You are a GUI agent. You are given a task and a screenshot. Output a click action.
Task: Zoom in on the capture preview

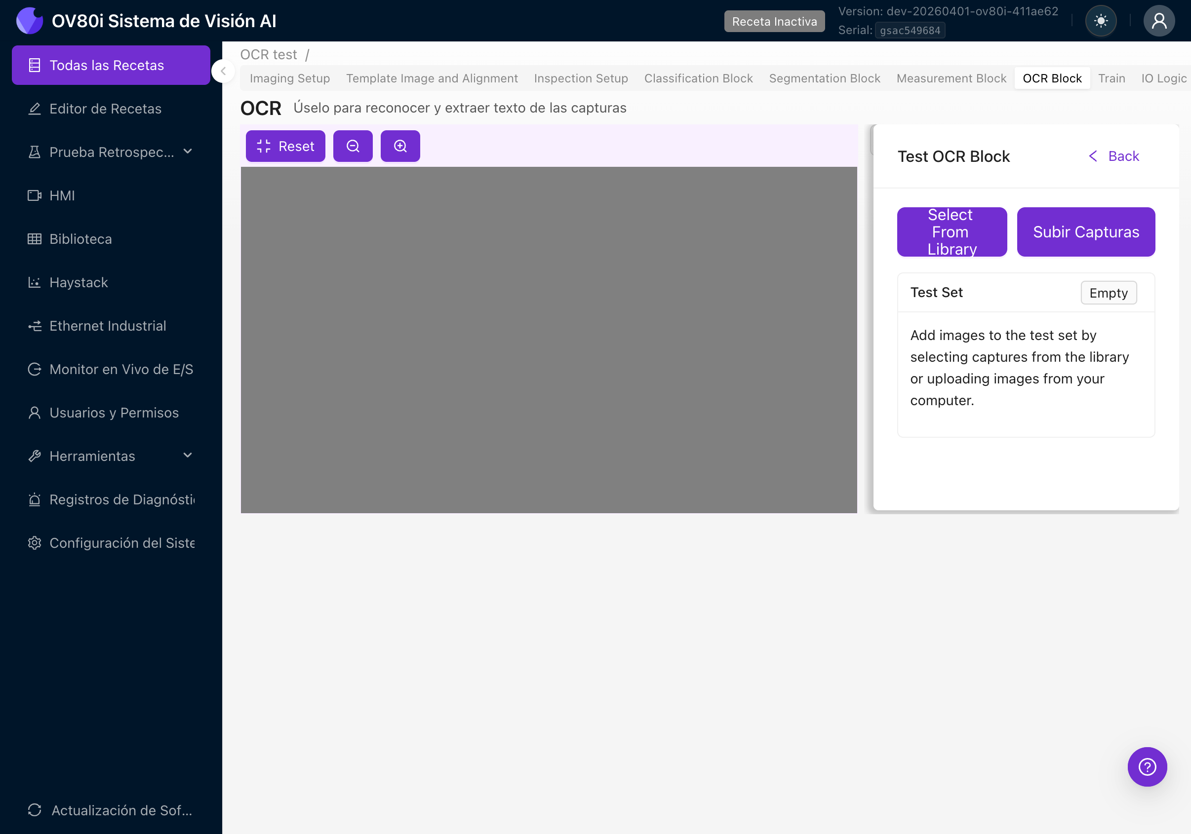[400, 146]
